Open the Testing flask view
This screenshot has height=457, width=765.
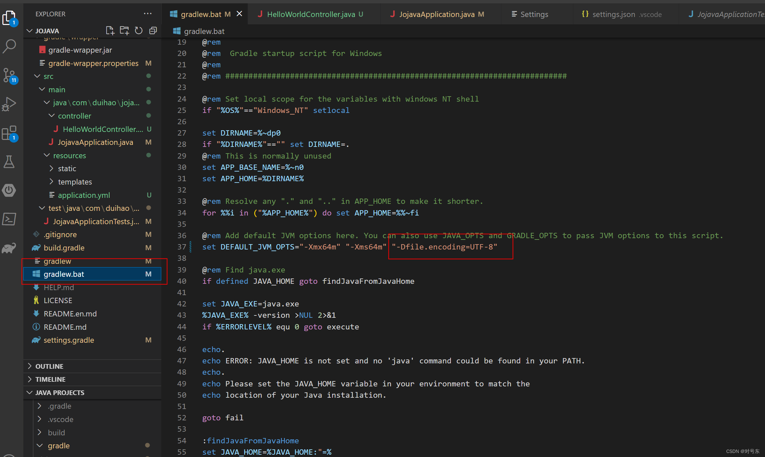9,162
